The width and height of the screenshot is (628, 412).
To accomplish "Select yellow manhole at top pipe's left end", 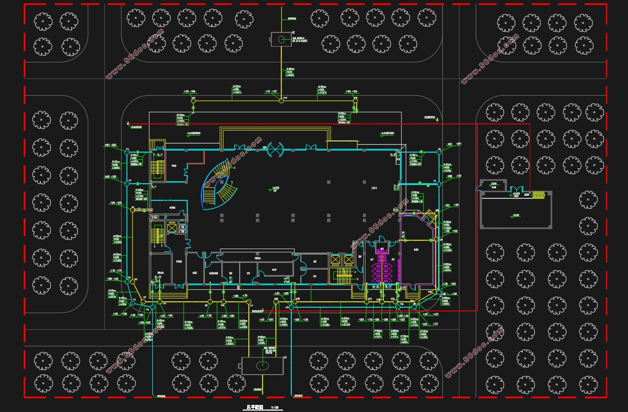I will tap(194, 100).
